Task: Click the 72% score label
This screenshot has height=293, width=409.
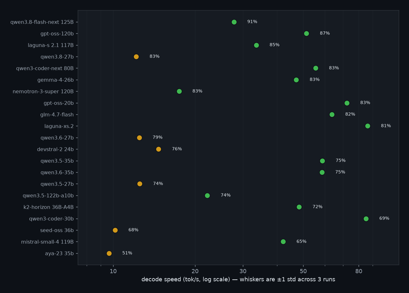Action: [x=318, y=207]
